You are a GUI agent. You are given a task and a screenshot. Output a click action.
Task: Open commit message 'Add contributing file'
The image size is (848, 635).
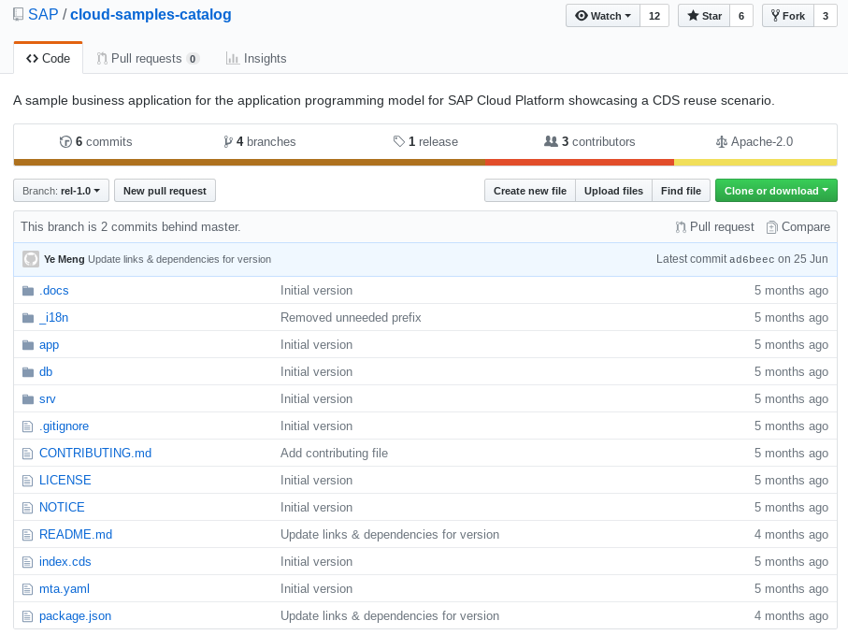[x=334, y=454]
